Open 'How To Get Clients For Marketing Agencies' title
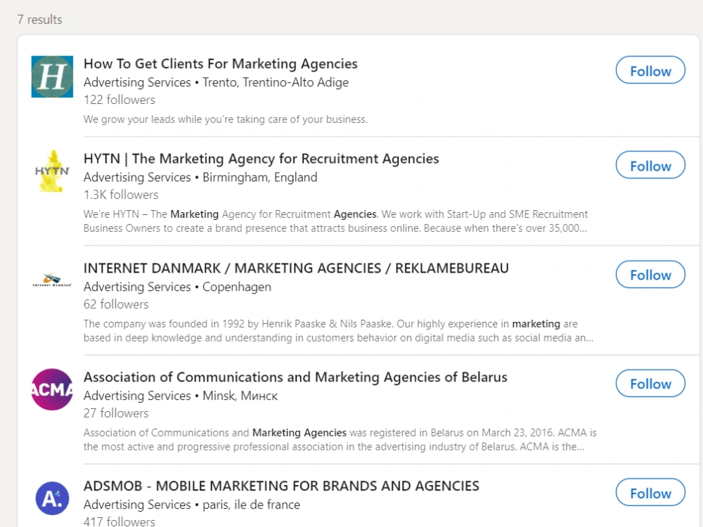Image resolution: width=703 pixels, height=527 pixels. tap(220, 64)
